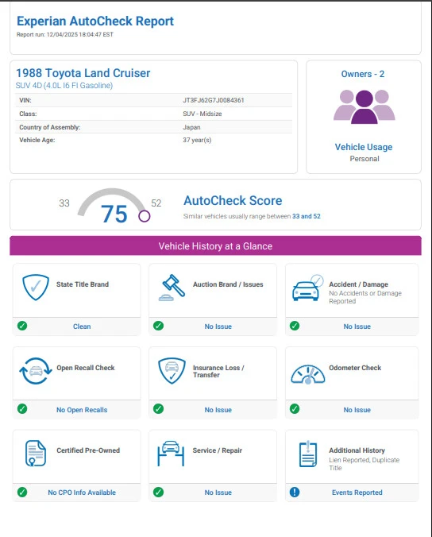This screenshot has width=432, height=537.
Task: Click the Open Recall Check icon
Action: 36,371
